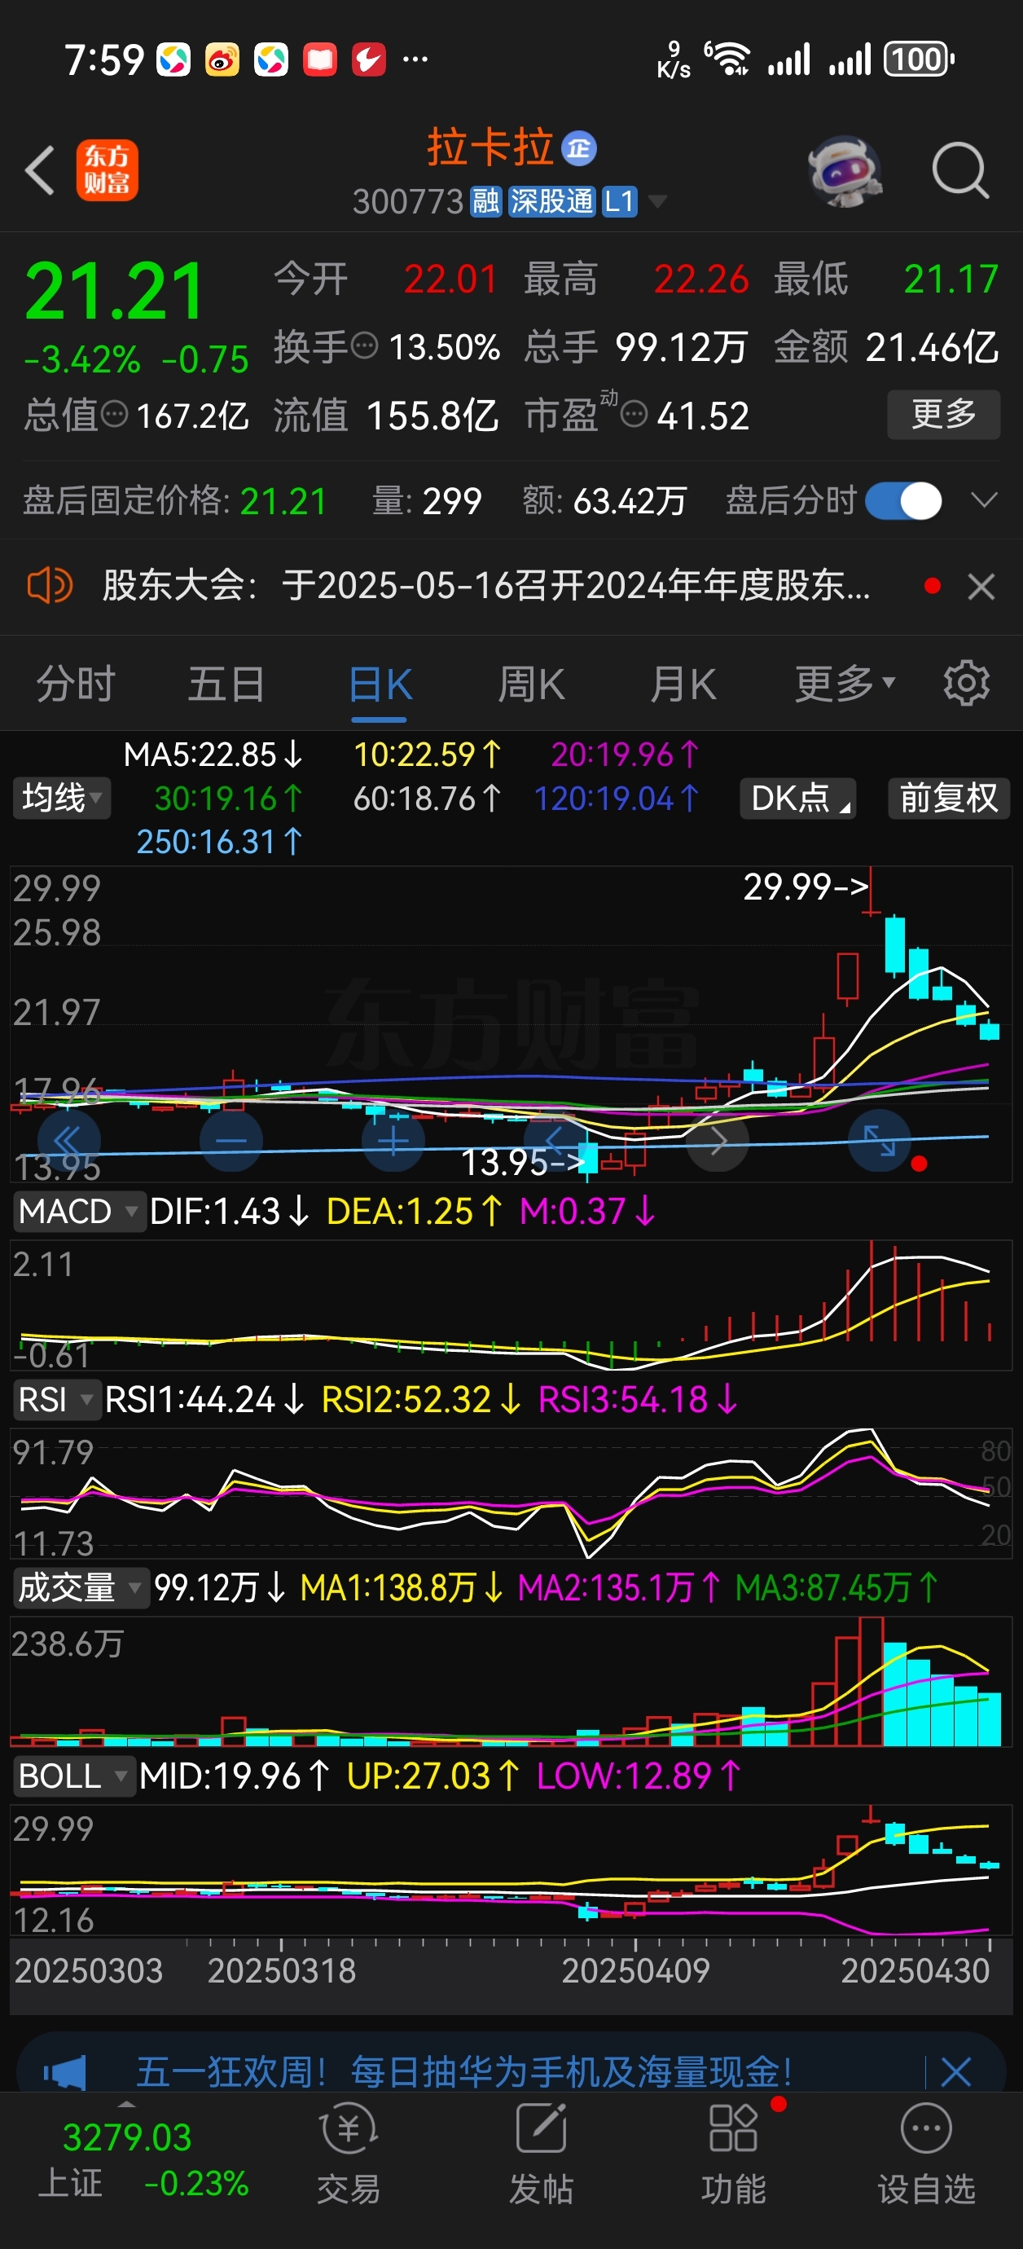Open chart settings gear
The width and height of the screenshot is (1023, 2249).
(965, 683)
